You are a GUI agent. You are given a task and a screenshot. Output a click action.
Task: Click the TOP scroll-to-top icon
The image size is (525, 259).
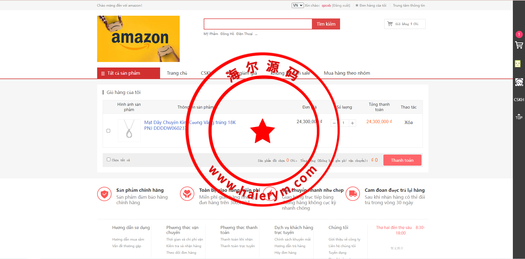tap(519, 117)
